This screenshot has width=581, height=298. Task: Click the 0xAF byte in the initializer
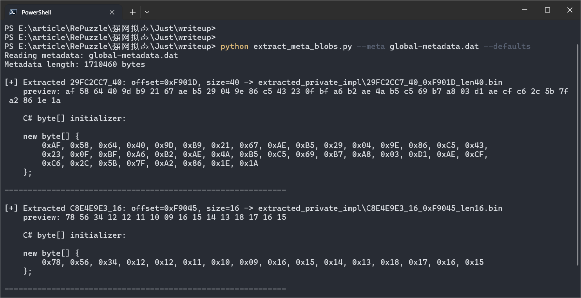pyautogui.click(x=51, y=145)
